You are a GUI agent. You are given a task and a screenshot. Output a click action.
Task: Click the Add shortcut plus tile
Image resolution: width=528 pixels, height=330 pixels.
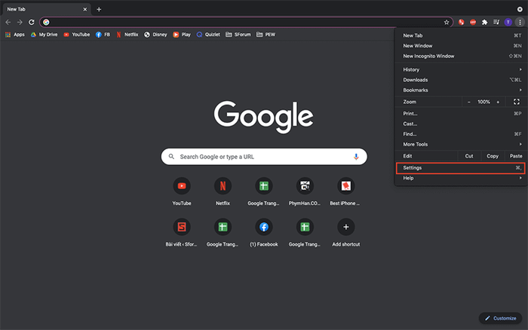click(x=345, y=232)
